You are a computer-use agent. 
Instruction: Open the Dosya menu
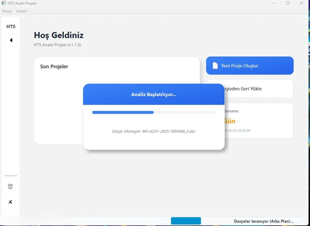(7, 11)
